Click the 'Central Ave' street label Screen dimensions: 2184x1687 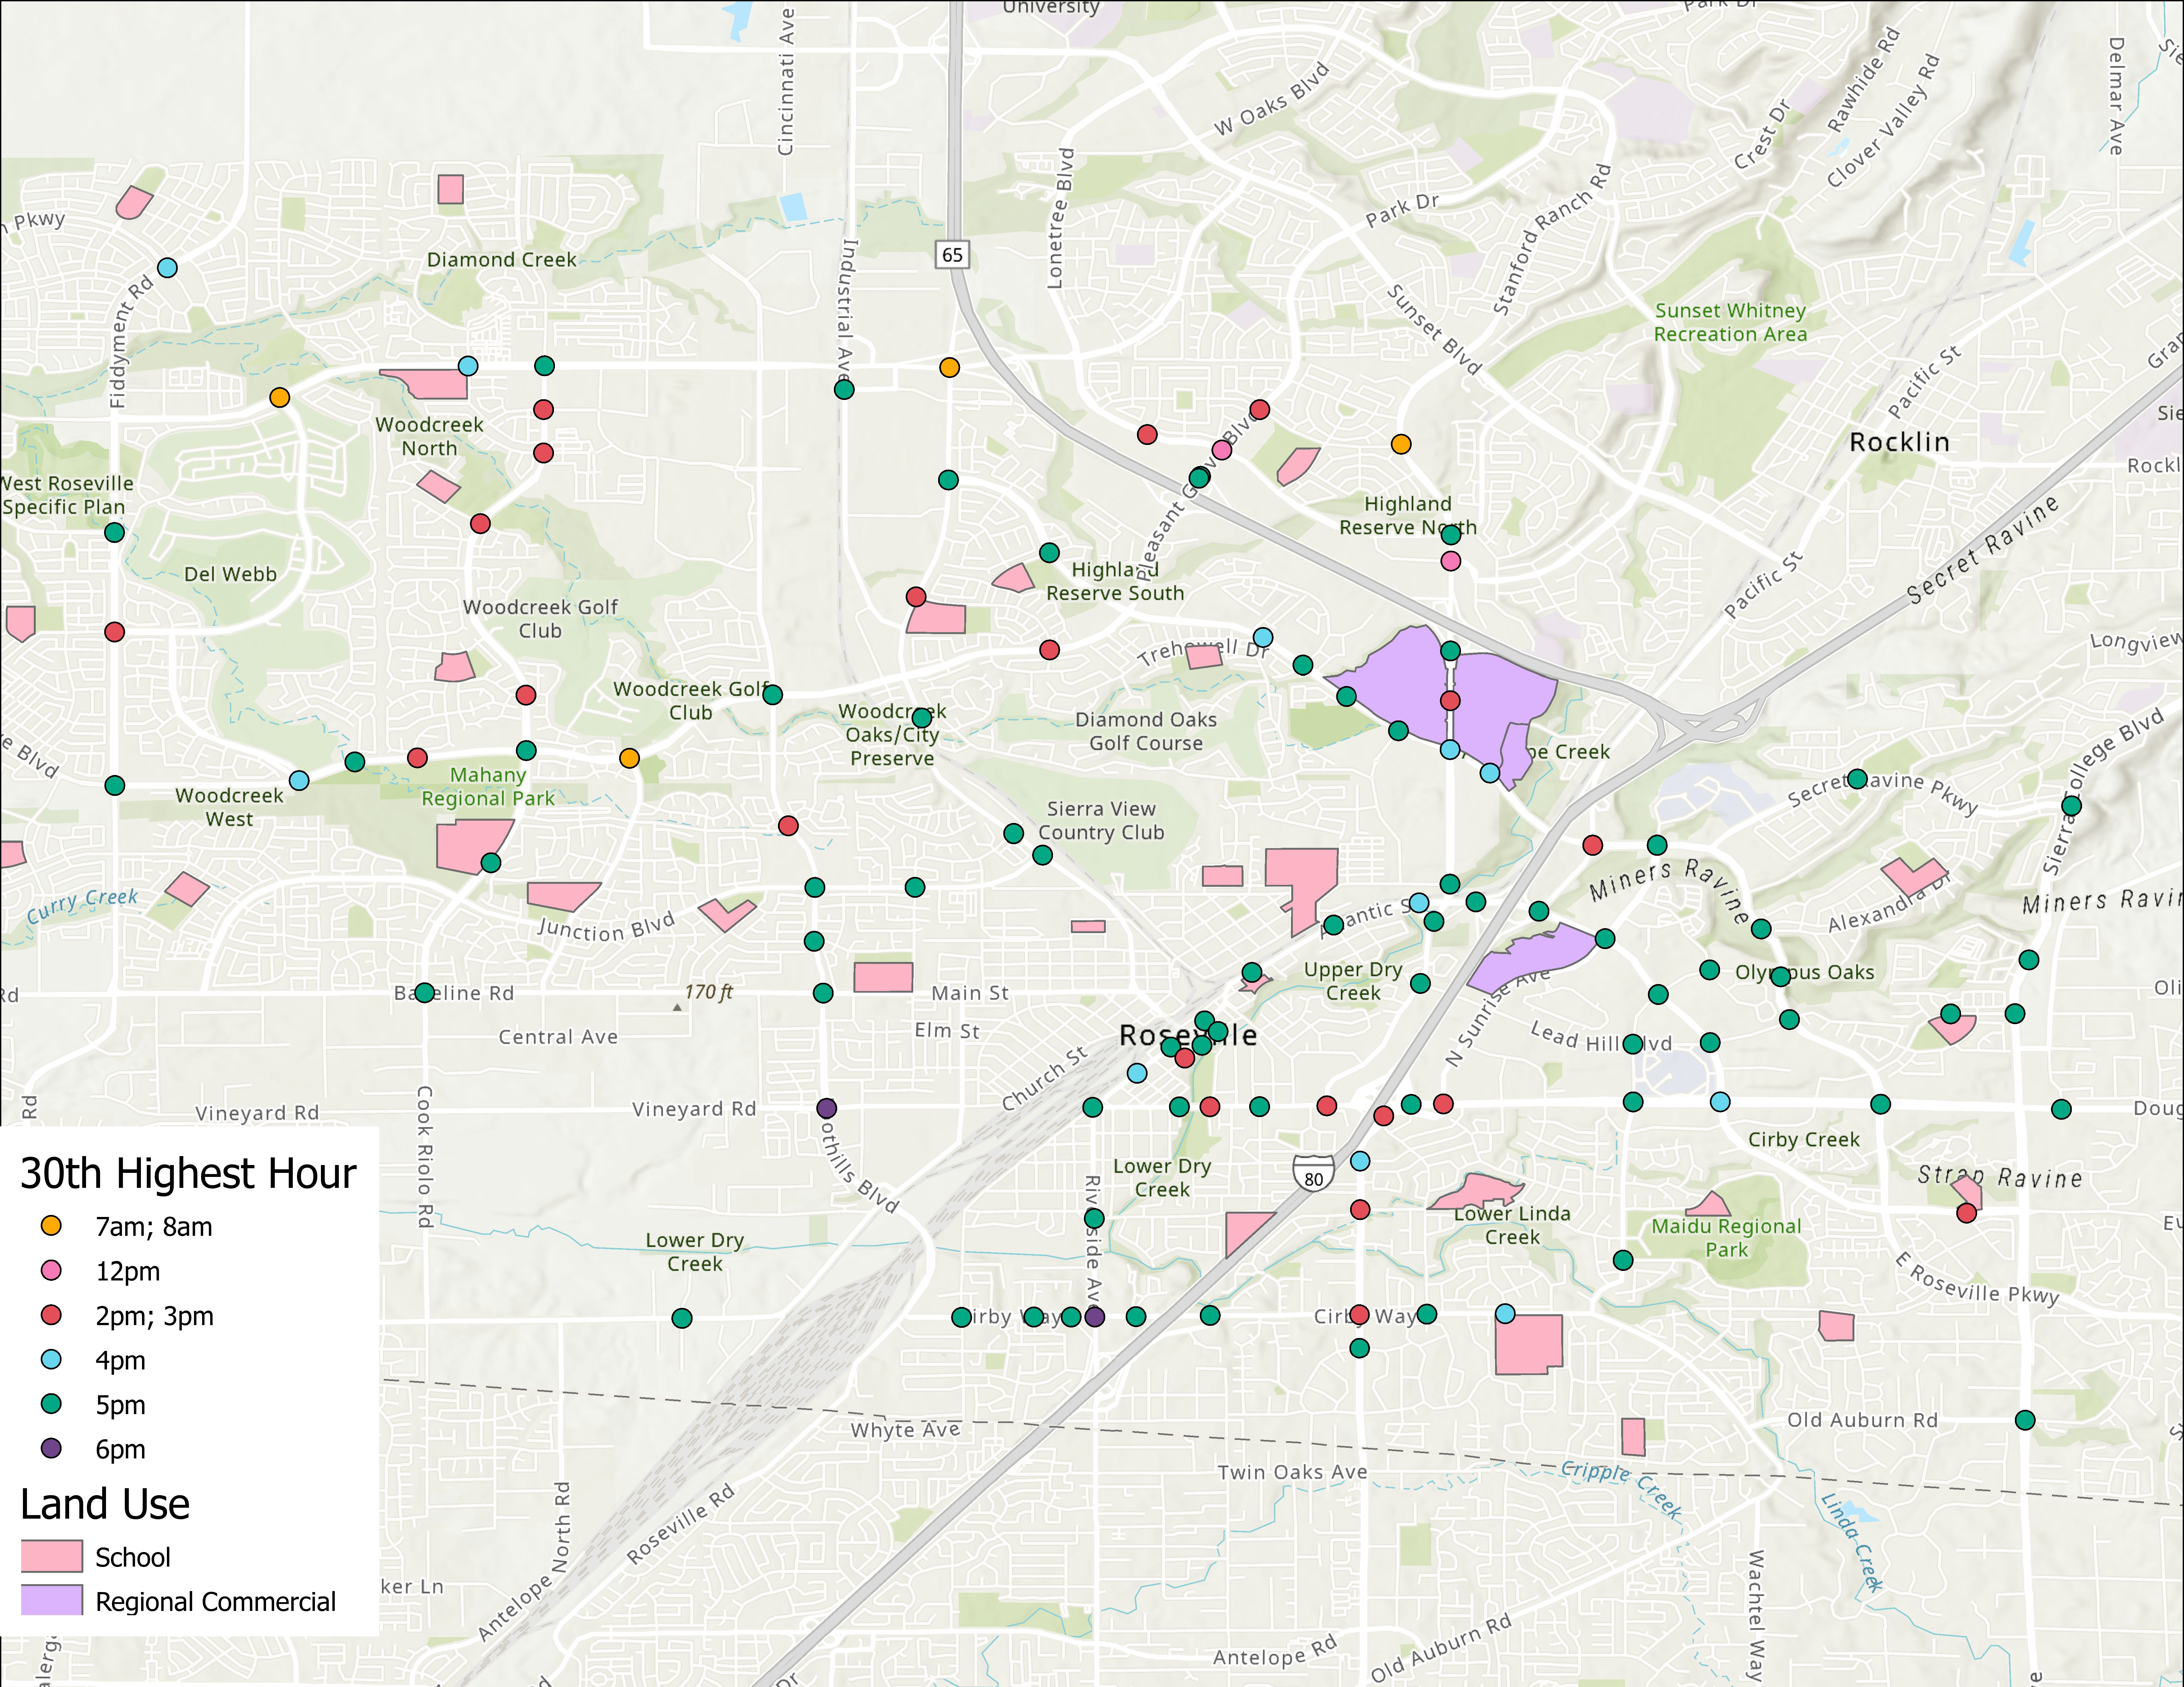[x=558, y=1037]
